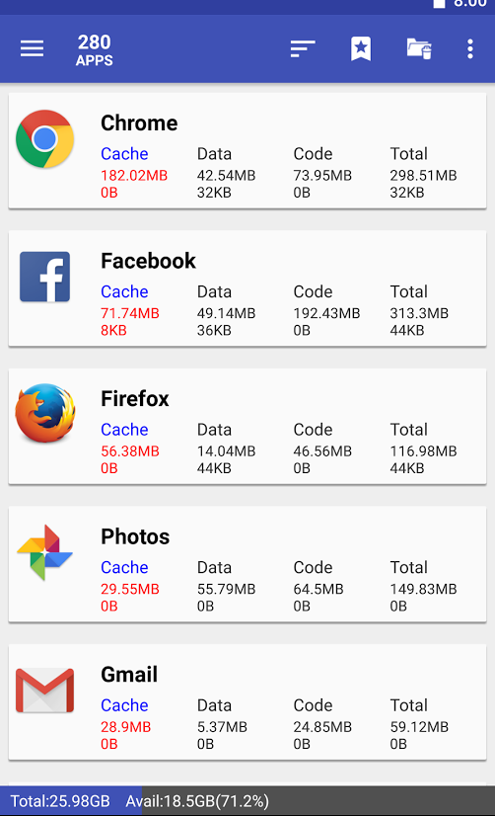Tap the Facebook Cache link

pos(124,292)
